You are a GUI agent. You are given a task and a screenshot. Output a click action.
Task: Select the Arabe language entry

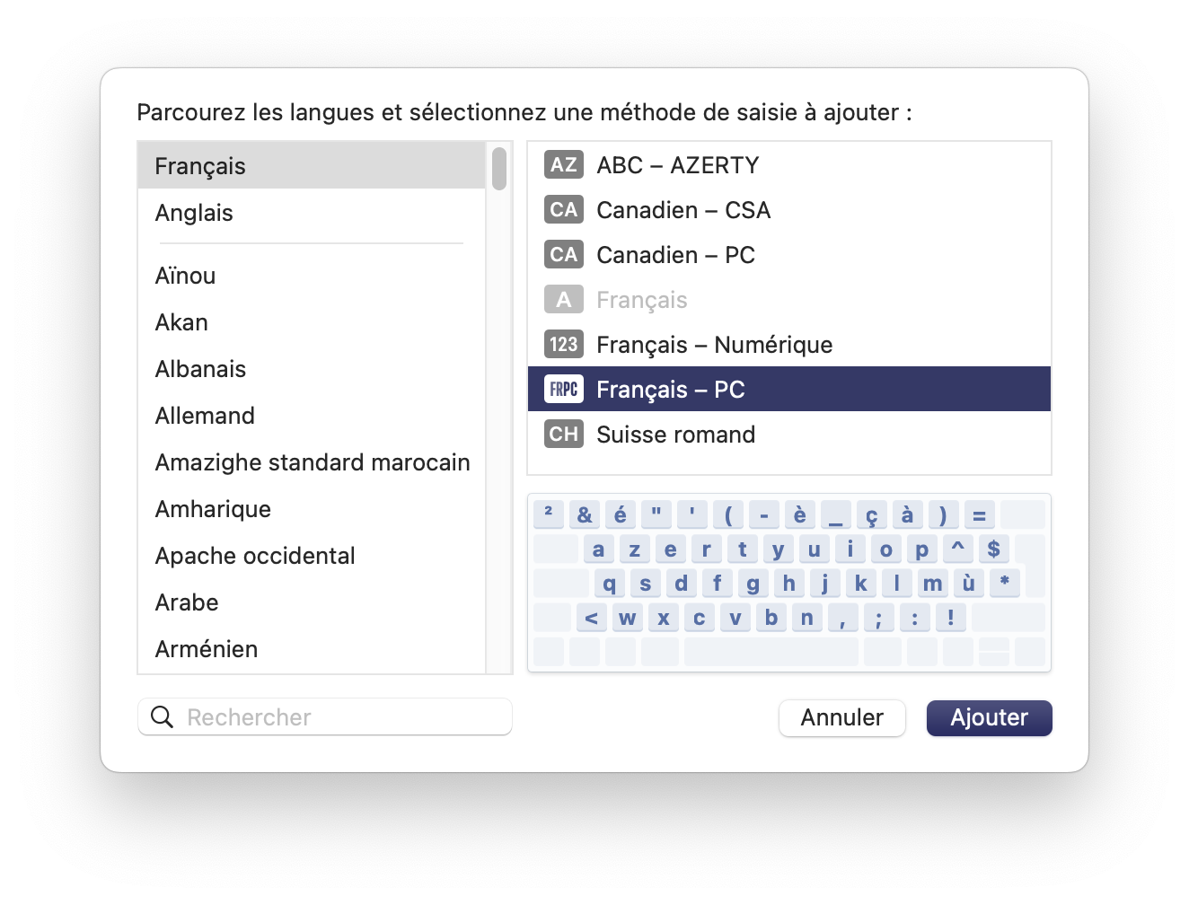click(x=312, y=602)
